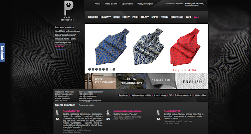251x134 pixels.
Task: Open the facebook side tab
Action: click(3, 53)
